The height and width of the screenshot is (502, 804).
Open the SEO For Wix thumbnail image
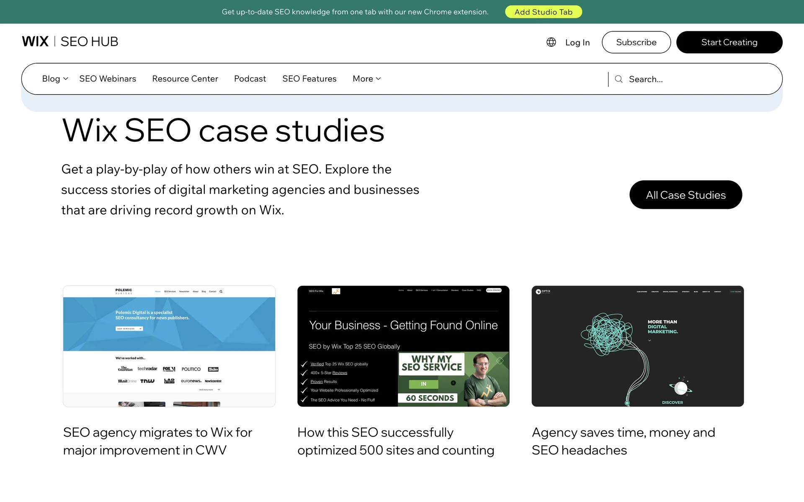click(x=403, y=346)
